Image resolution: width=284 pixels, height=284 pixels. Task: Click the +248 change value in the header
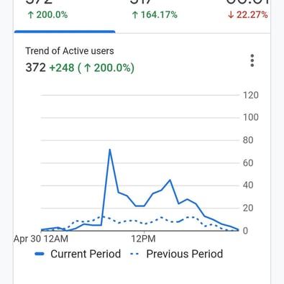pyautogui.click(x=62, y=68)
